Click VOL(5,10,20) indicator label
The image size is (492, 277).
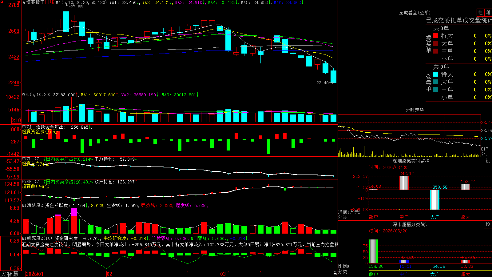click(36, 95)
